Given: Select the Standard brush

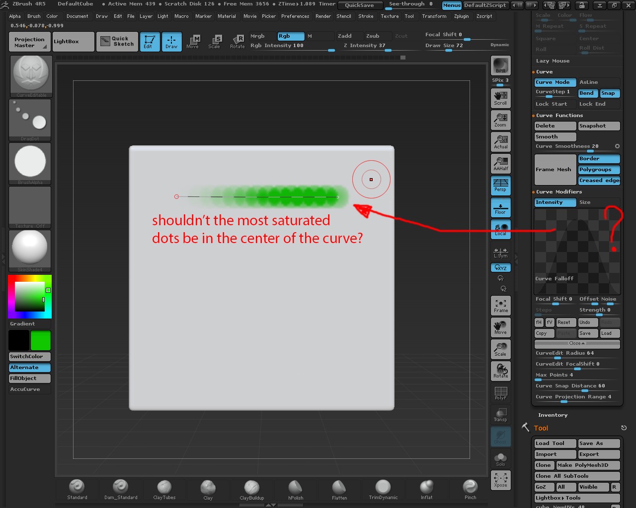Looking at the screenshot, I should [77, 490].
